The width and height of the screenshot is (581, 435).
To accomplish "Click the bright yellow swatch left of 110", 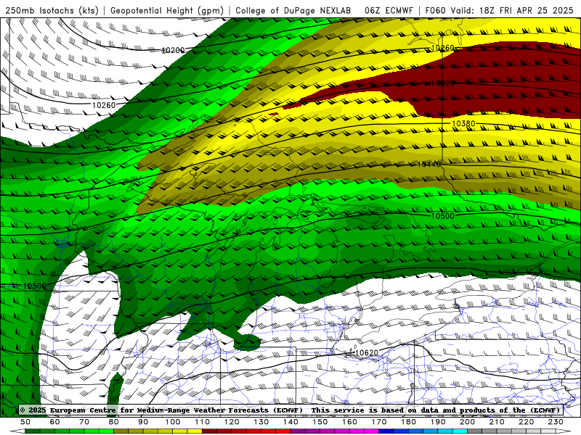I will (x=195, y=431).
